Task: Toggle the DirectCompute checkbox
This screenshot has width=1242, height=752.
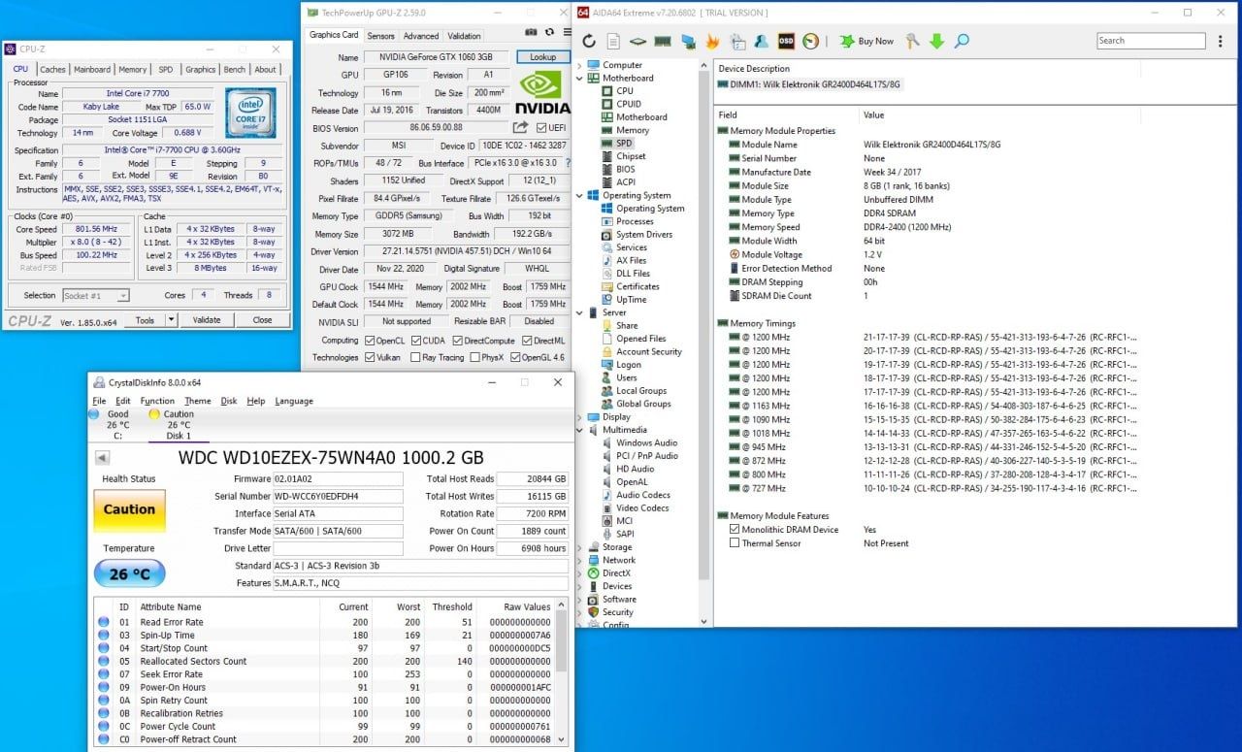Action: pyautogui.click(x=457, y=341)
